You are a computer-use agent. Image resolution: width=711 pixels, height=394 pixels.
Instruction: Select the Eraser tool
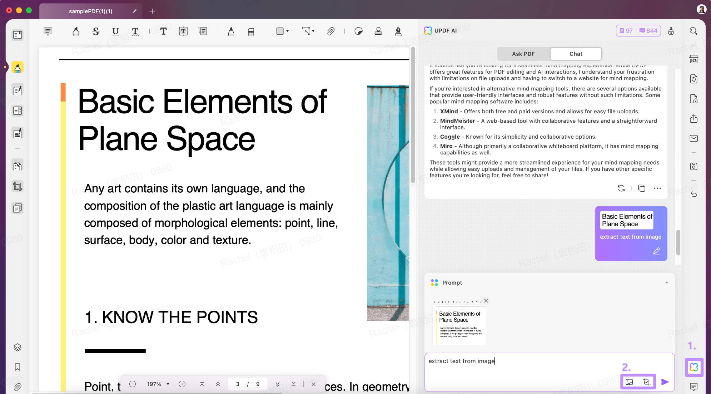point(251,31)
